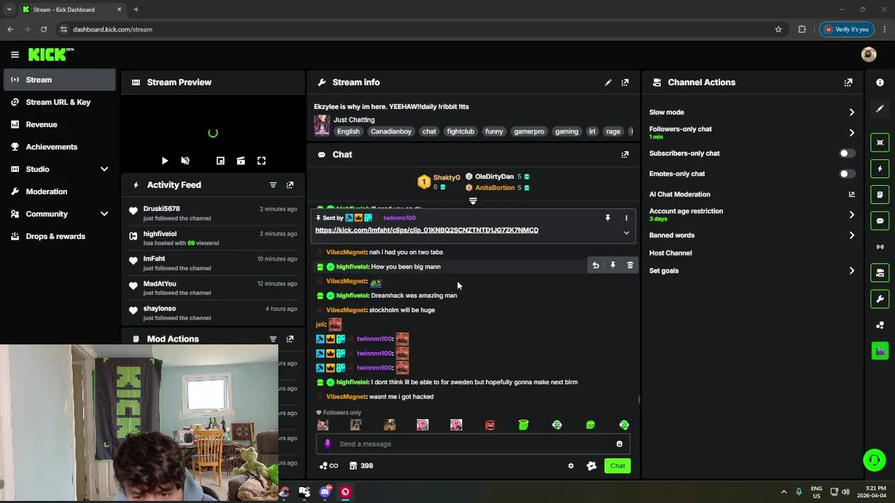
Task: Toggle the wrench widget in right toolbar
Action: pyautogui.click(x=880, y=299)
